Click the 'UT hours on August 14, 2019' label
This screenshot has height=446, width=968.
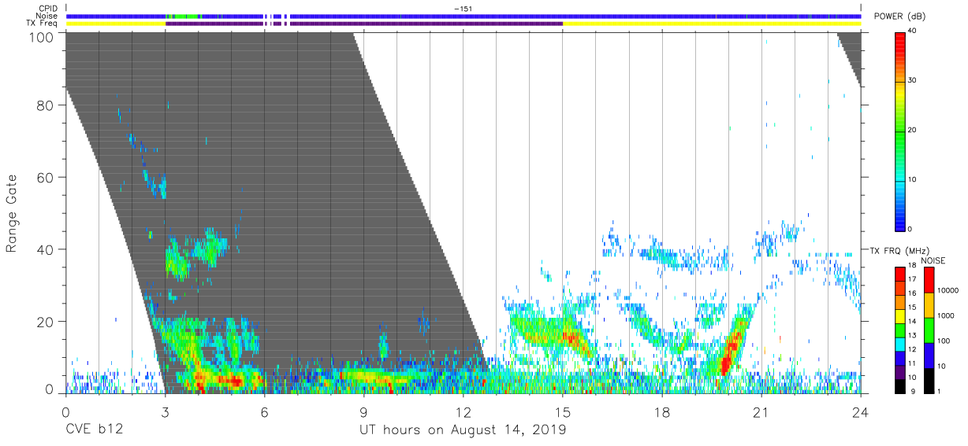click(463, 430)
